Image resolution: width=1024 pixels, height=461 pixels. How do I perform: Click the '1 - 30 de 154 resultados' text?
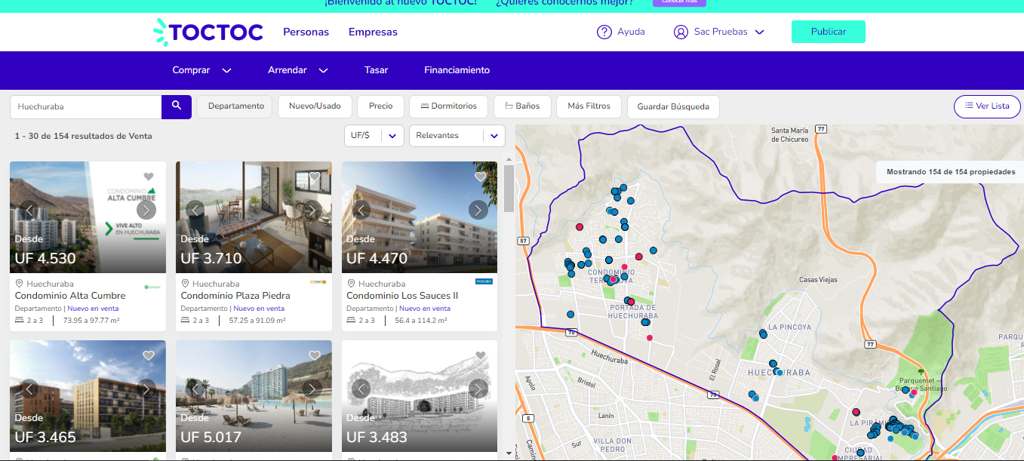click(83, 136)
